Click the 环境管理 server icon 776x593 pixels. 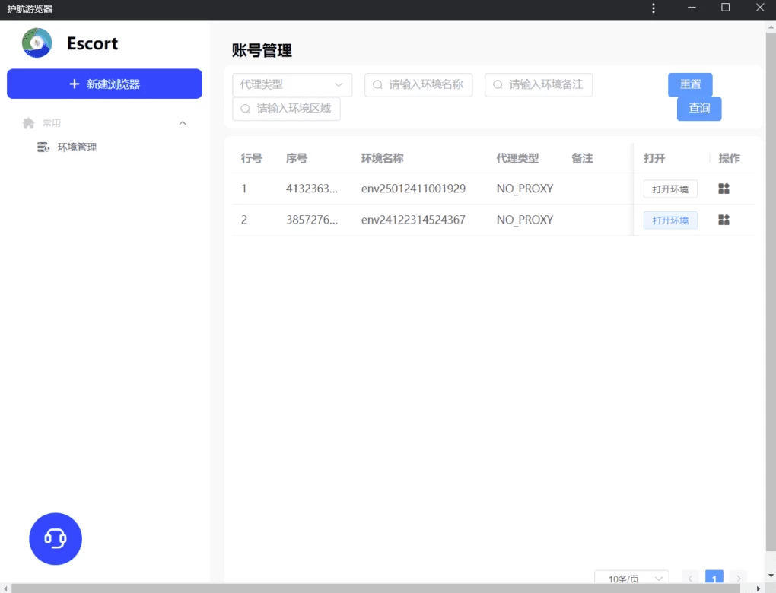pyautogui.click(x=43, y=147)
